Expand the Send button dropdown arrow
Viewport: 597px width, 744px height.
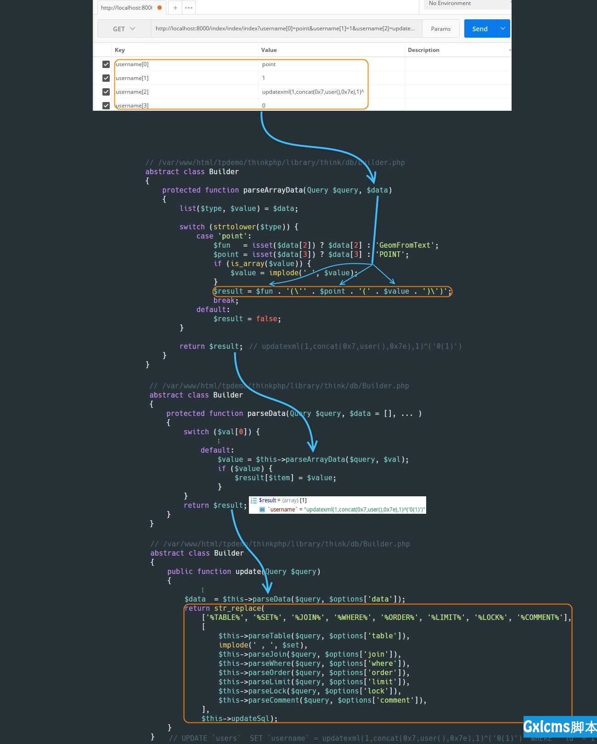click(503, 28)
